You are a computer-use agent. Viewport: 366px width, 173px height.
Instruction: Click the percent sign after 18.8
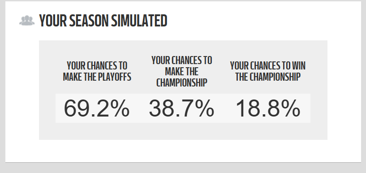(x=291, y=108)
